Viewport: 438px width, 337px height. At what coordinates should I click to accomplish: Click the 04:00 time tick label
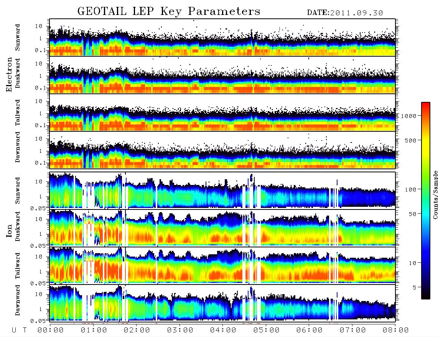(223, 330)
